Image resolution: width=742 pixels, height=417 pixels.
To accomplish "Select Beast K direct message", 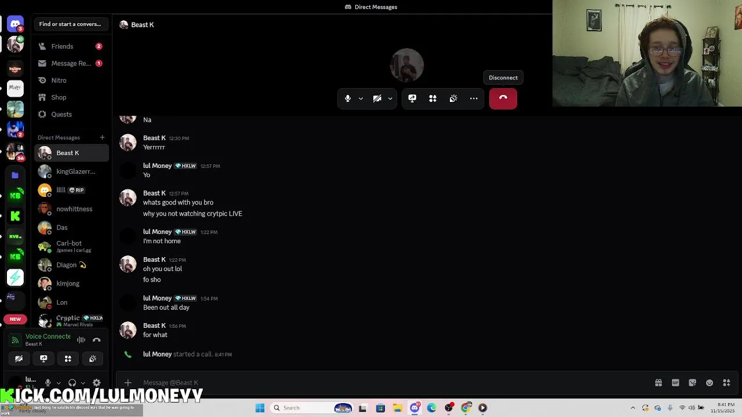I will (71, 153).
